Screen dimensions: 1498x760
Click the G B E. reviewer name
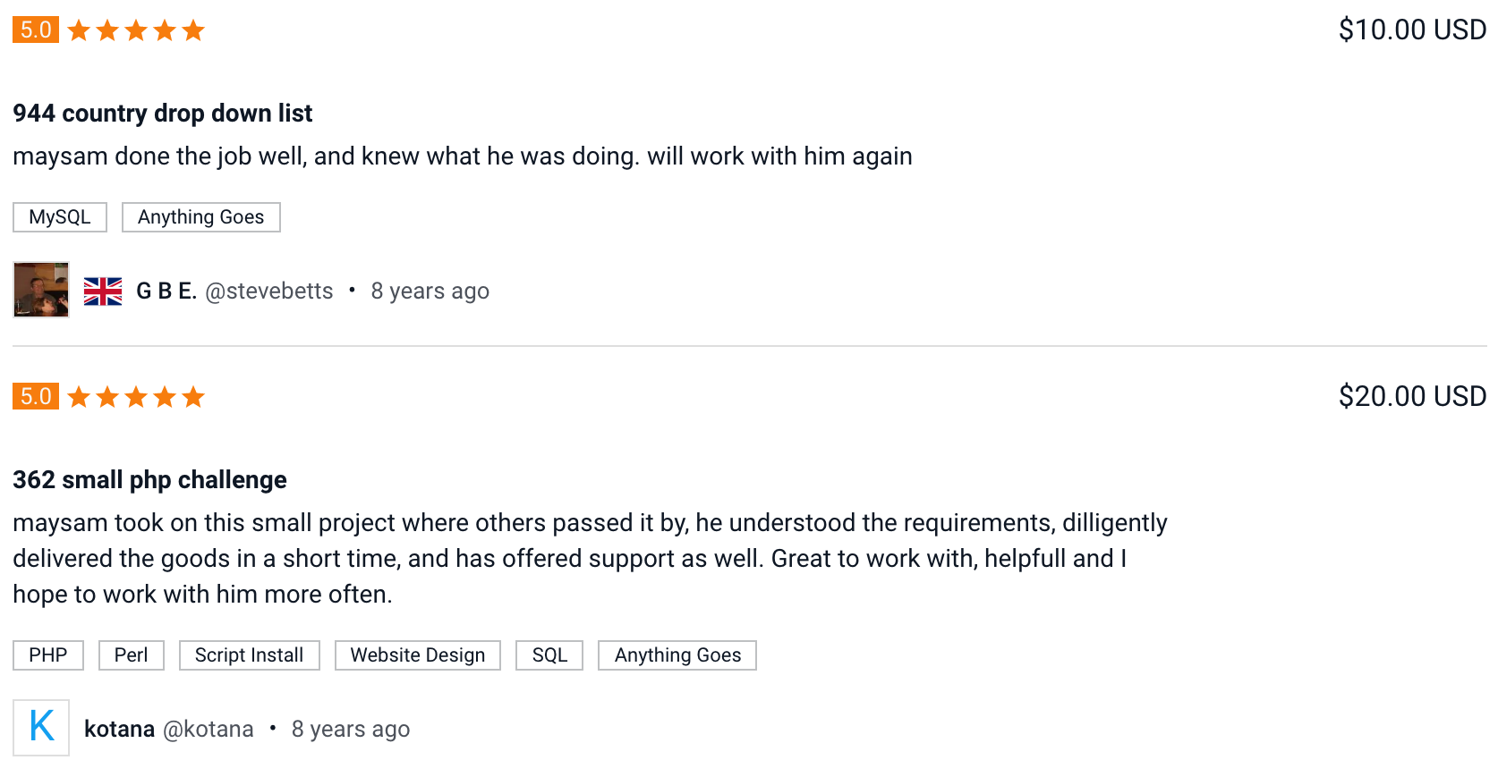(166, 291)
